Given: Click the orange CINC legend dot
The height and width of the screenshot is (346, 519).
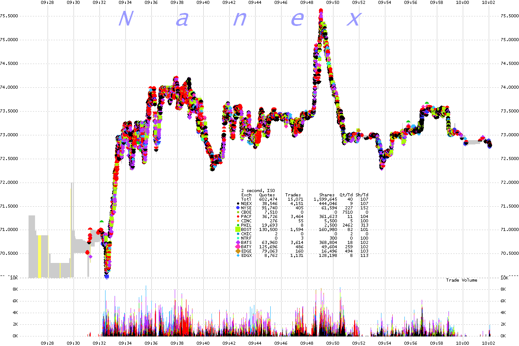Looking at the screenshot, I should coord(237,221).
